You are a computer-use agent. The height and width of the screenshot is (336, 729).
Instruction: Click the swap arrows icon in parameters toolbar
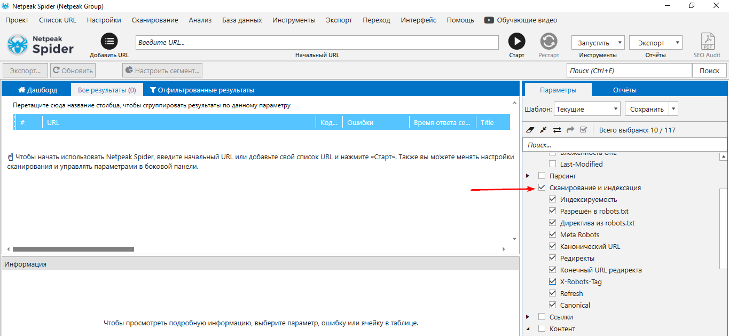[x=556, y=129]
